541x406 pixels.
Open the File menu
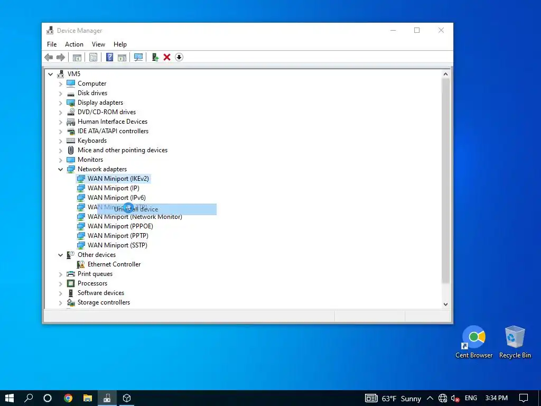tap(52, 44)
